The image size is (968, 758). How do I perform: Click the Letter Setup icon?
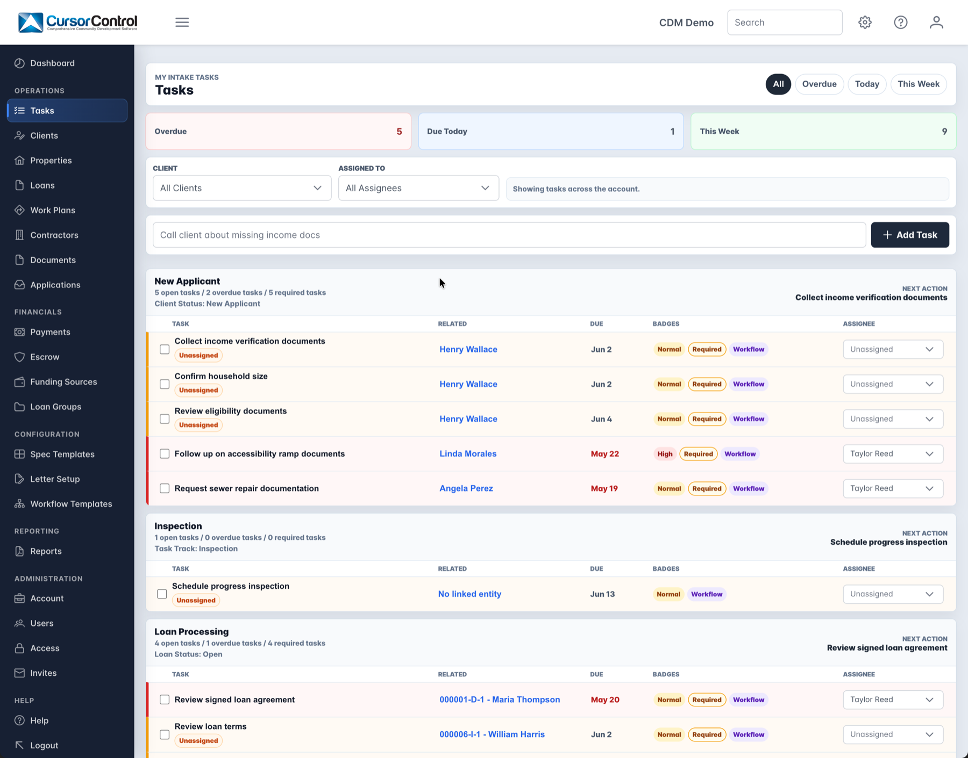click(20, 479)
